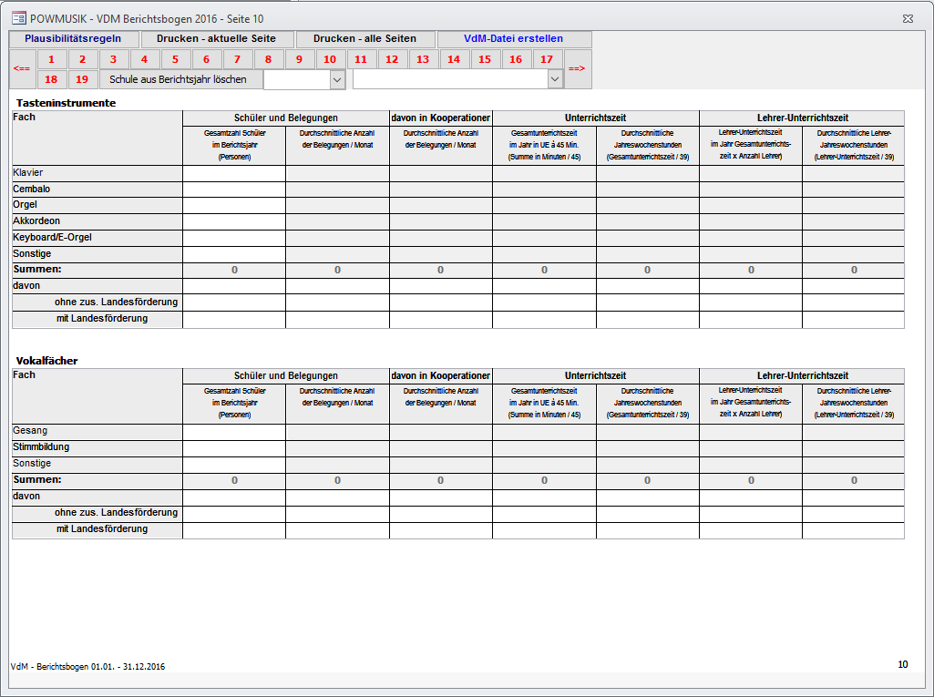Expand the small year dropdown arrow
Screen dimensions: 934x697
[x=336, y=80]
